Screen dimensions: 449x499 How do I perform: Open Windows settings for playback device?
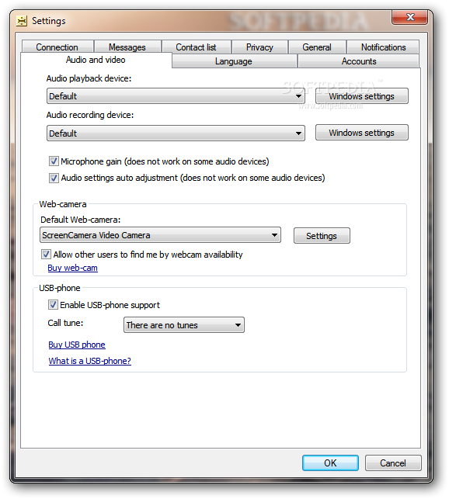[362, 96]
